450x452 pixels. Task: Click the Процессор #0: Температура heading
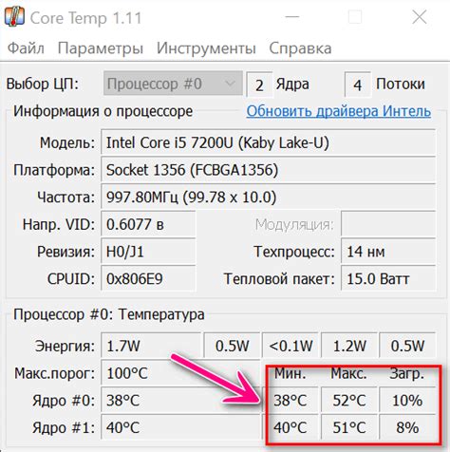[109, 314]
